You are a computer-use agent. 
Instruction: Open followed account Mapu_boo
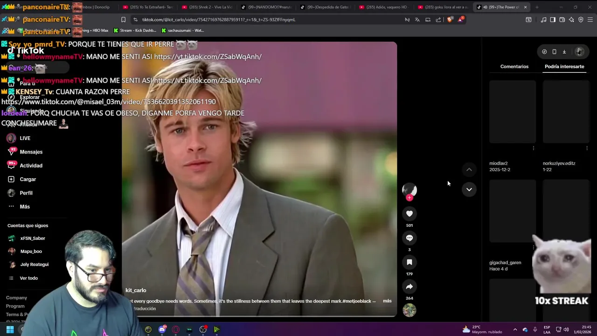tap(31, 252)
